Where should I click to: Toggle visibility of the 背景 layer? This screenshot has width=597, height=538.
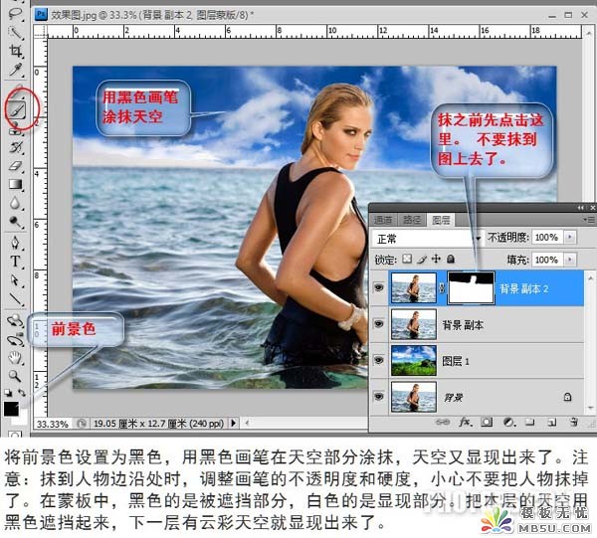[379, 397]
